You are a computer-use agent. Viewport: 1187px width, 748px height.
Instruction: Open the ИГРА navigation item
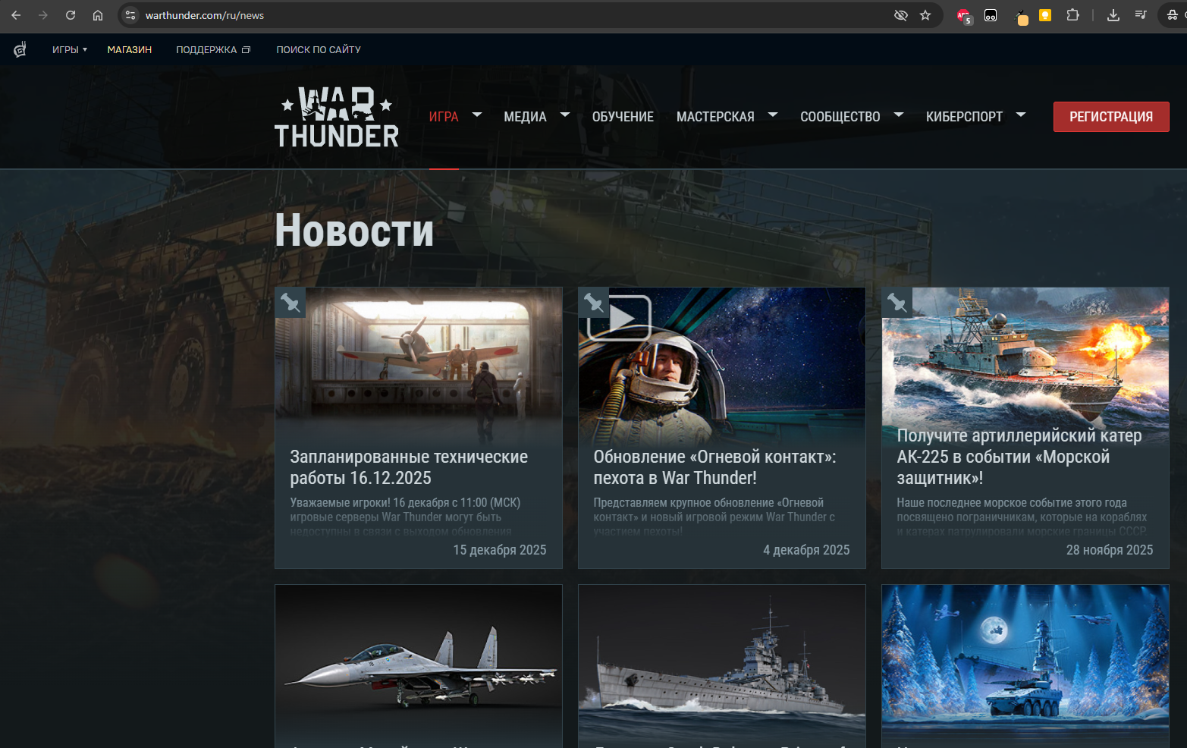444,117
